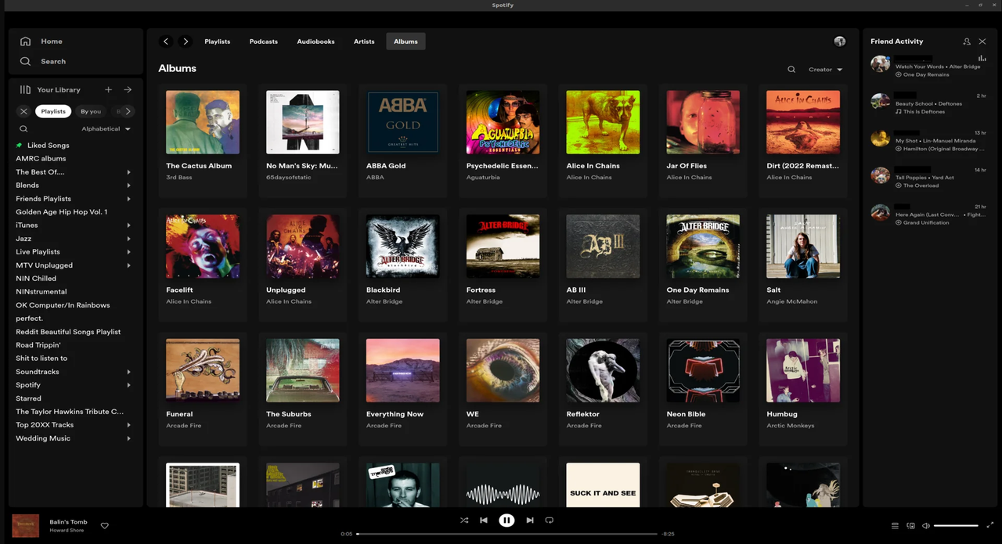
Task: Open Balin's Tomb track title link
Action: click(x=68, y=522)
